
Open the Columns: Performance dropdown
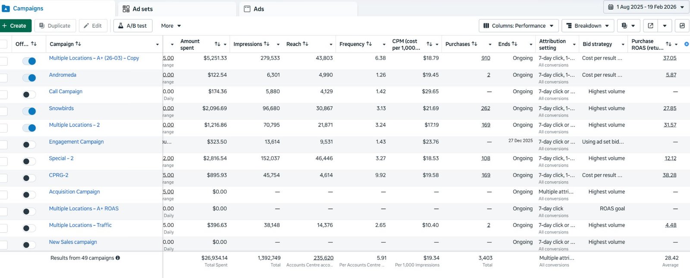click(x=518, y=26)
